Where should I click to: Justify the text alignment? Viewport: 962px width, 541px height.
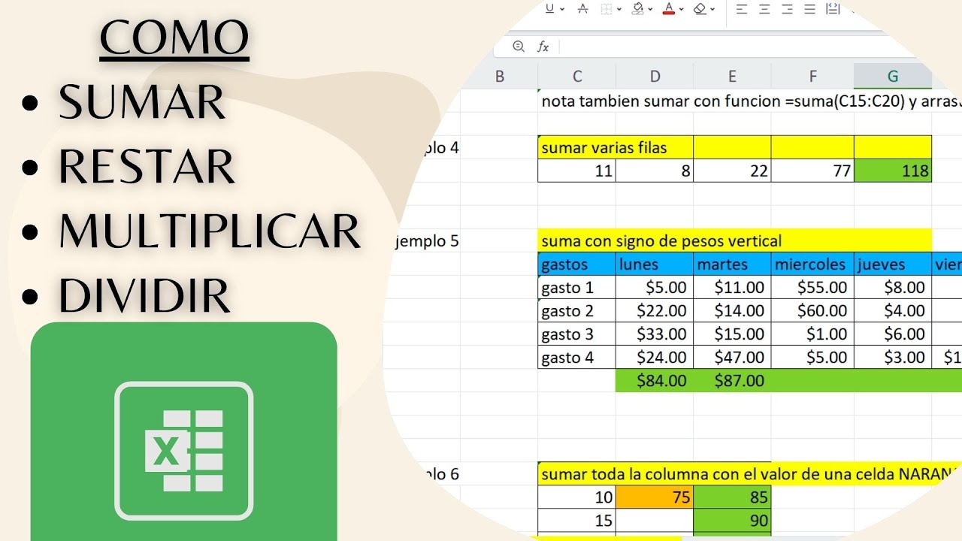pyautogui.click(x=809, y=9)
